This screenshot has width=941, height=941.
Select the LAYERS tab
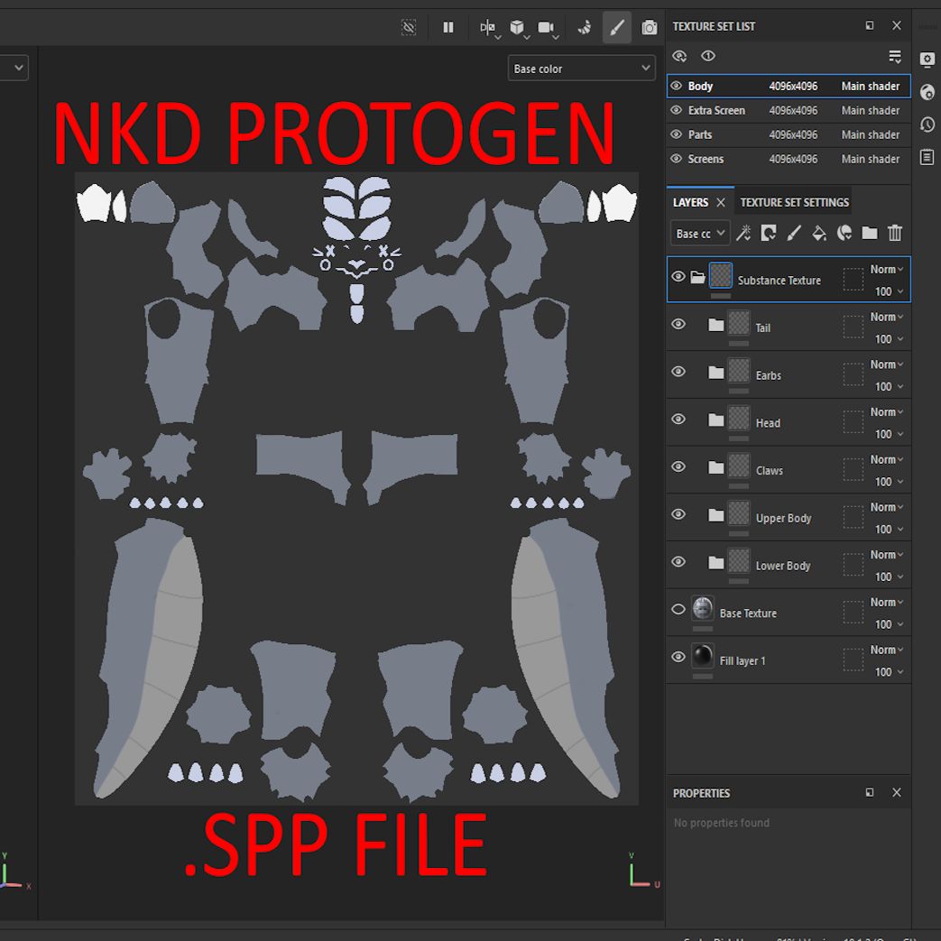point(693,202)
